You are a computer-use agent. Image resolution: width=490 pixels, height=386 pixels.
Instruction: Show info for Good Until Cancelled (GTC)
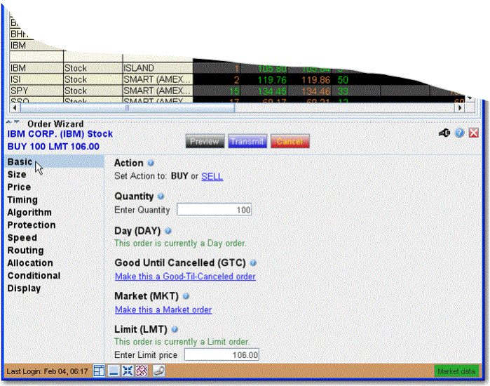coord(253,263)
